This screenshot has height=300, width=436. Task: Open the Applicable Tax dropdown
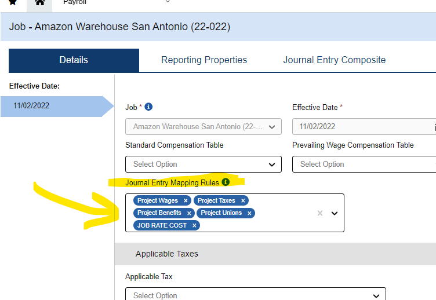pos(256,294)
